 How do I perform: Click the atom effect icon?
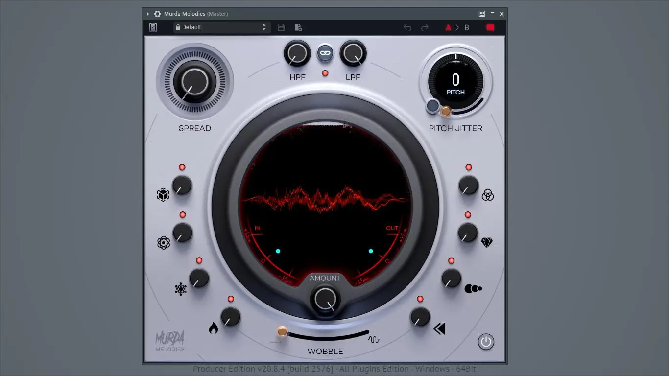click(x=164, y=242)
